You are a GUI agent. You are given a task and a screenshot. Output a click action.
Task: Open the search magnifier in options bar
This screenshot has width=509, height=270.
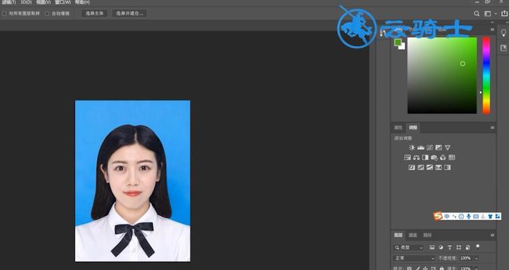(477, 13)
